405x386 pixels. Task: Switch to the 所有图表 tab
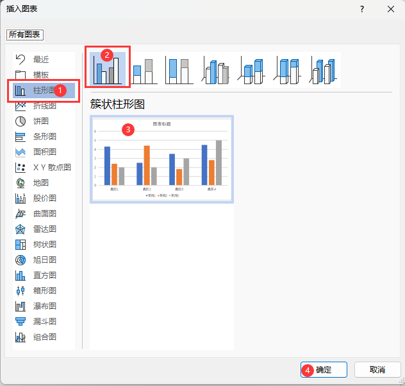click(24, 35)
